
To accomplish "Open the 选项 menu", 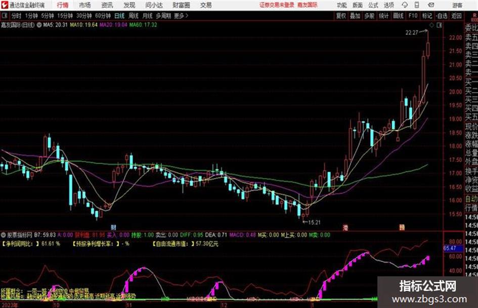I will tap(389, 5).
